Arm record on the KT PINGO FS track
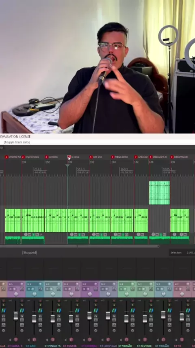Image resolution: width=195 pixels, height=348 pixels. coord(53,339)
